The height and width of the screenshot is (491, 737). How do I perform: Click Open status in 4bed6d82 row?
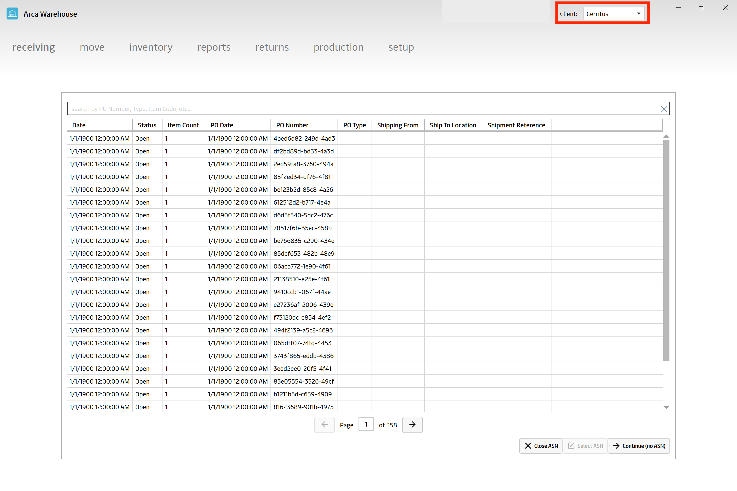[x=142, y=138]
